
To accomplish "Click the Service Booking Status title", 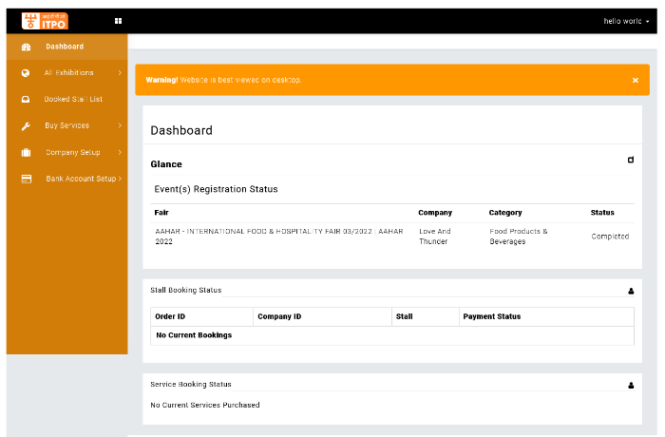I will [191, 385].
